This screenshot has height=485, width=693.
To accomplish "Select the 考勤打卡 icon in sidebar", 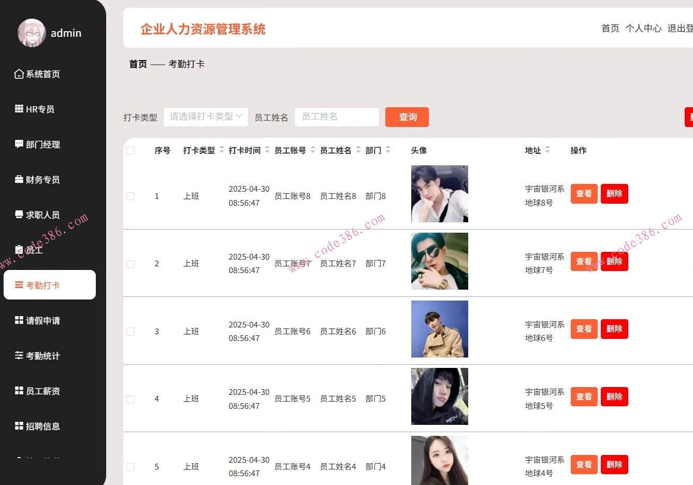I will (18, 284).
